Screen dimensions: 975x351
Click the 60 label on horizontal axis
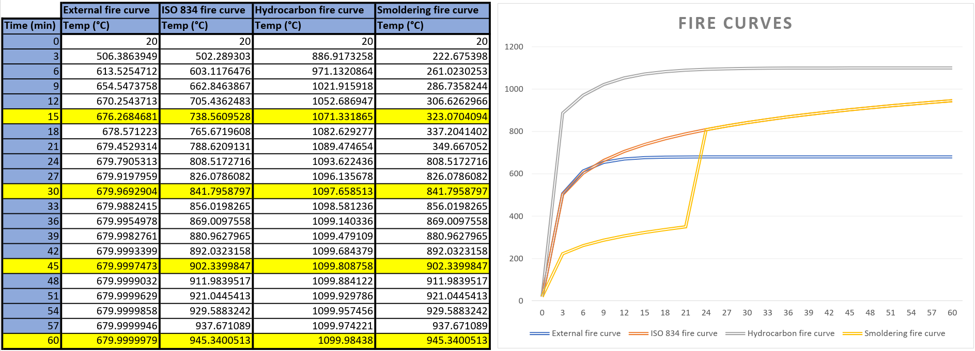pyautogui.click(x=952, y=313)
